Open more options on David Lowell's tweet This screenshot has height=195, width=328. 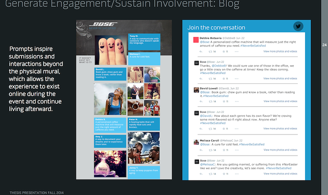click(x=237, y=101)
